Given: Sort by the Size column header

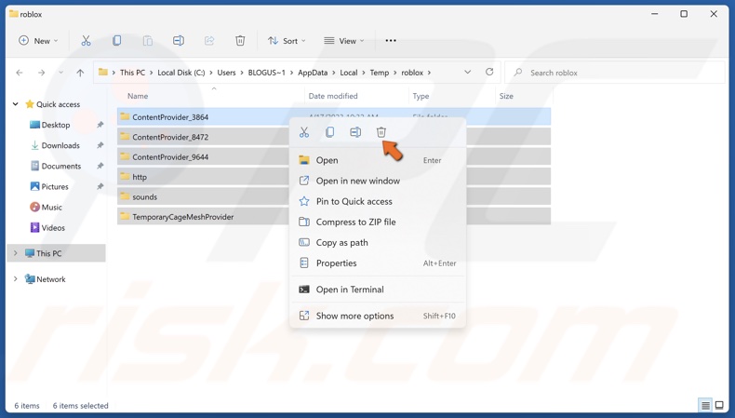Looking at the screenshot, I should [506, 96].
